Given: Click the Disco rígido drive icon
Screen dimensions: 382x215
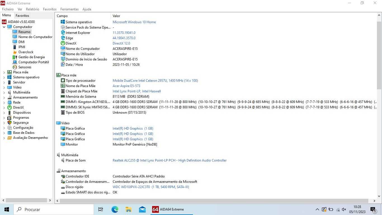Looking at the screenshot, I should 63,187.
